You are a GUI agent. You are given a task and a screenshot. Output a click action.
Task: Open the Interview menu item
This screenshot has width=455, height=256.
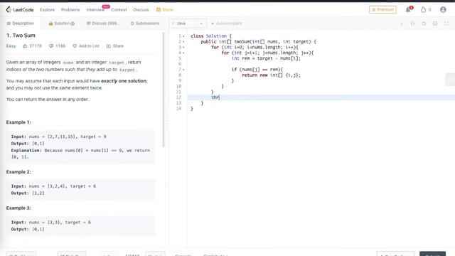pos(95,10)
